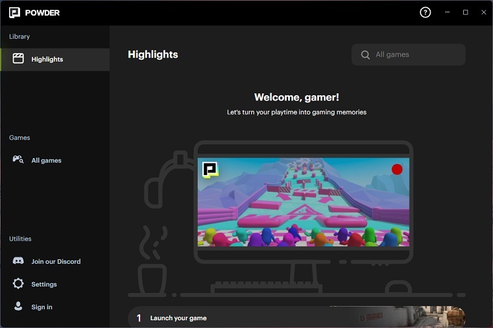Open All games from the sidebar
Screen dimensions: 493x328
tap(55, 160)
